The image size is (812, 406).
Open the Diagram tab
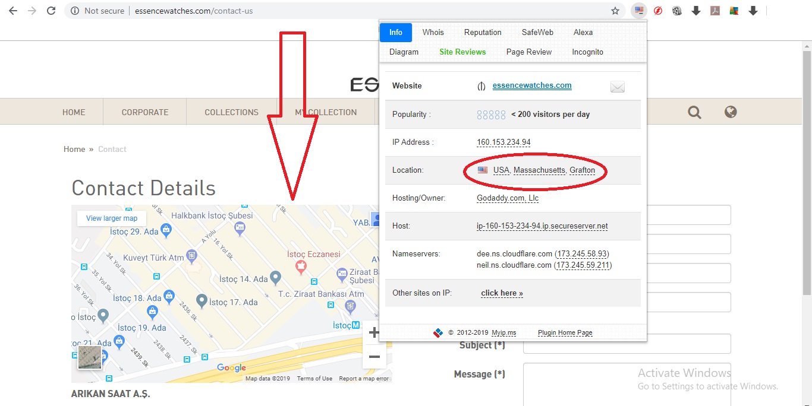click(404, 52)
